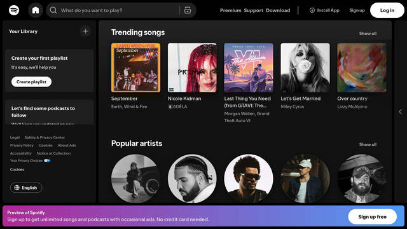407x229 pixels.
Task: Click artist Earth, Wind & Fire
Action: (x=129, y=107)
